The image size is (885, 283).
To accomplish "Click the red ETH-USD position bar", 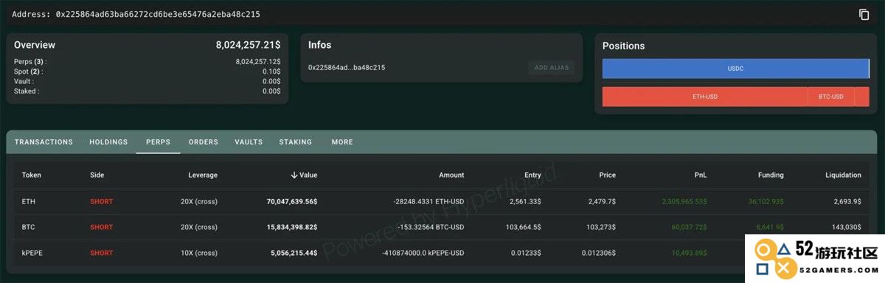I will 705,97.
